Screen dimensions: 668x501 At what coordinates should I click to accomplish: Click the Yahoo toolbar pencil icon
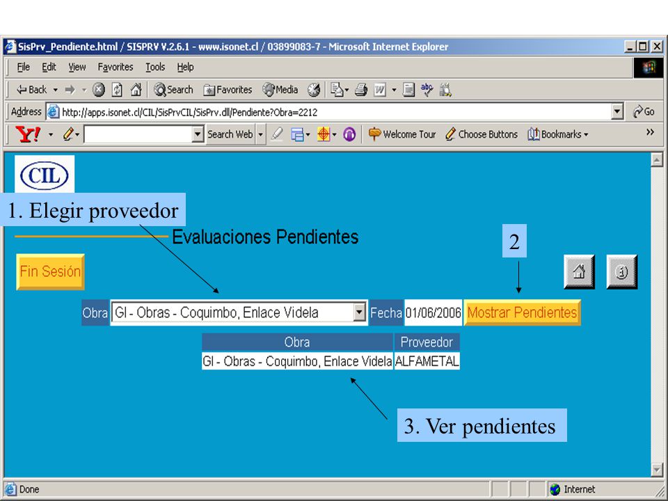(69, 134)
